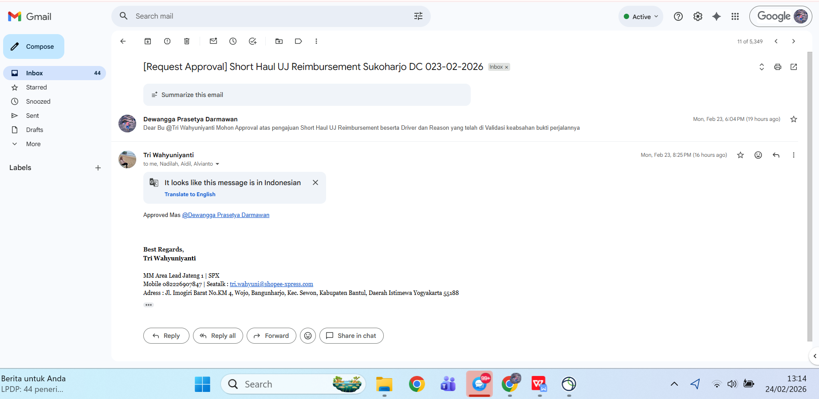
Task: Star Tri Wahyuniyanti's message
Action: point(740,155)
